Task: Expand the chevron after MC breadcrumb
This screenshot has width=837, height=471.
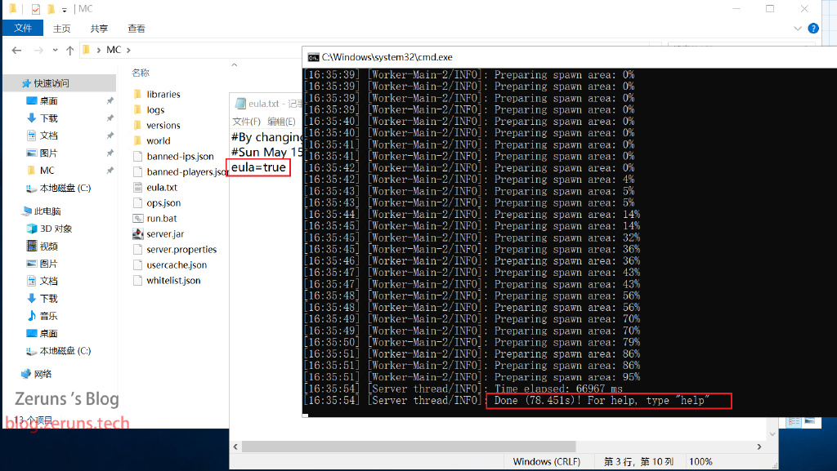Action: [x=128, y=50]
